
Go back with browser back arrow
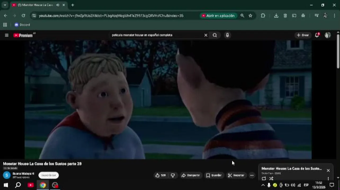(6, 16)
